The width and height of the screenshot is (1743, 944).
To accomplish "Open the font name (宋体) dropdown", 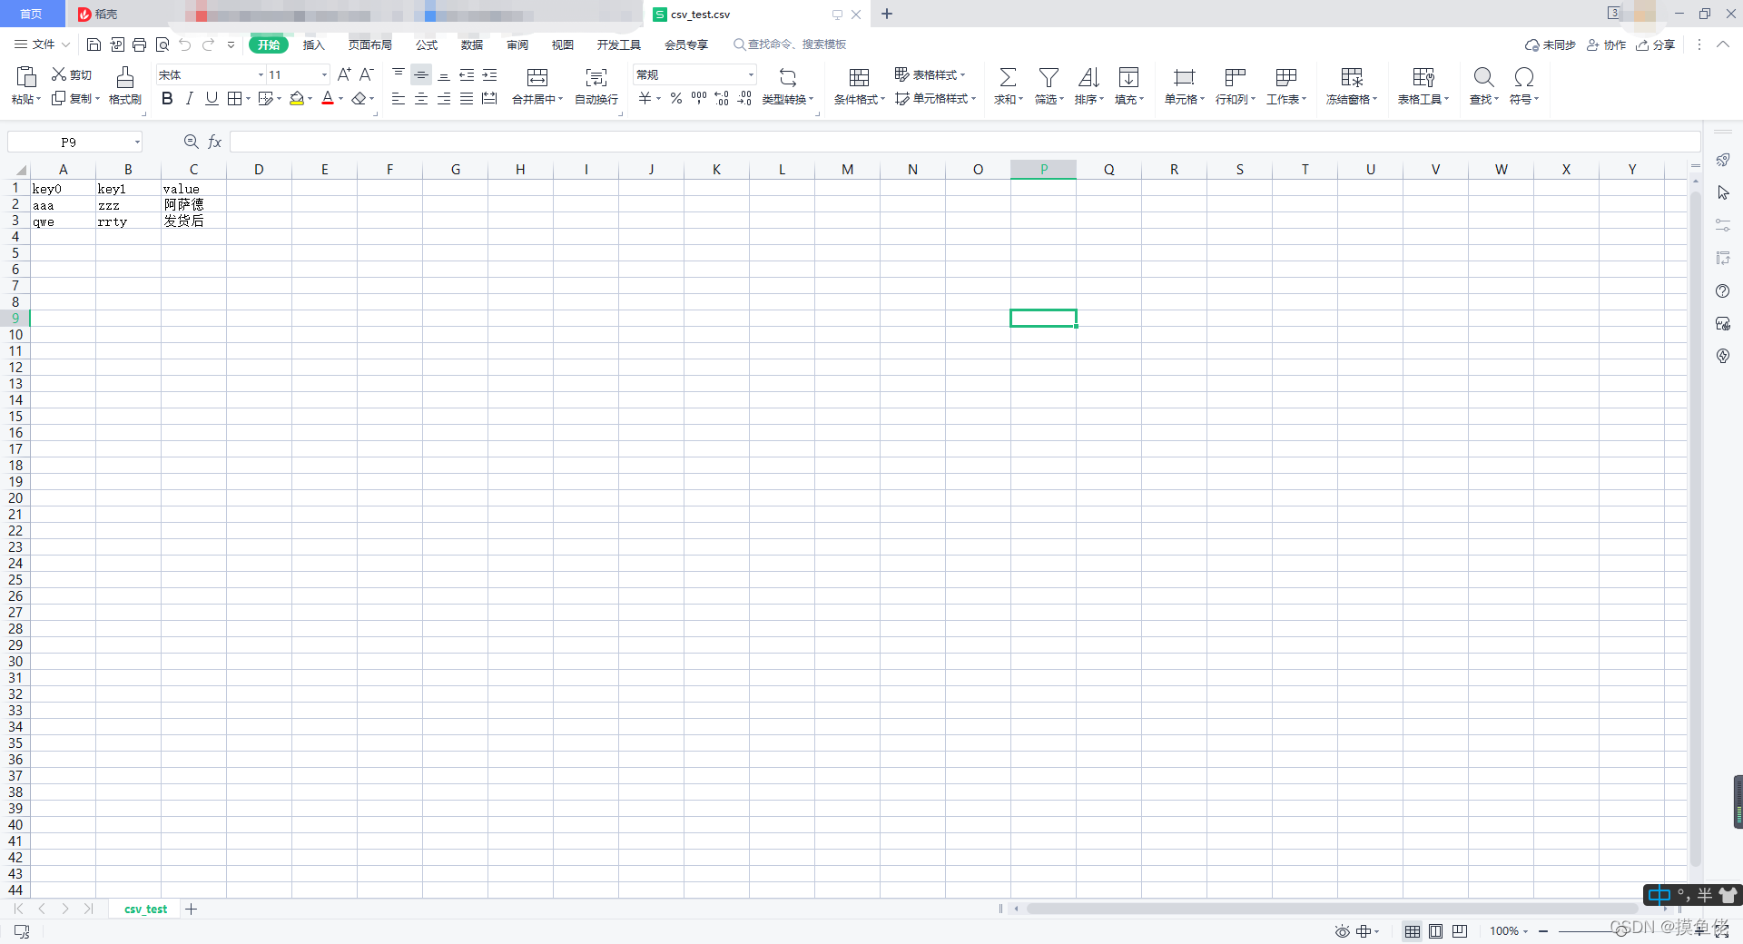I will coord(261,74).
